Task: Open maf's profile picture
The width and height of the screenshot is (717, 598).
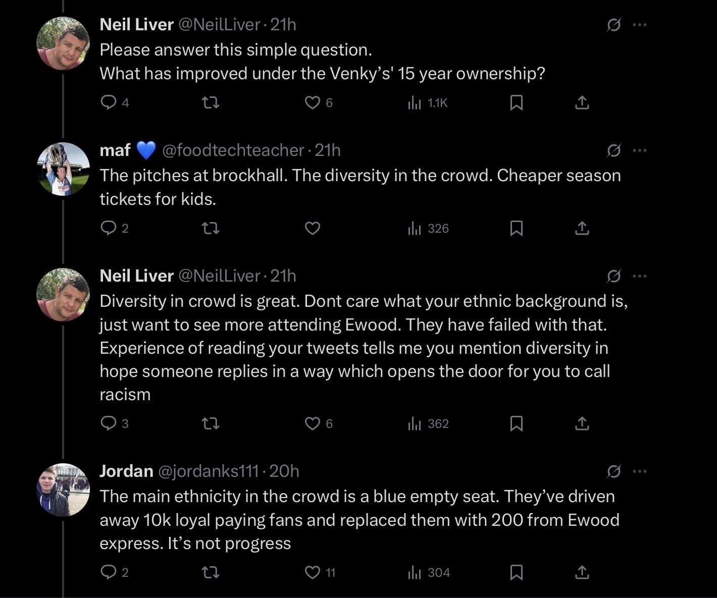Action: [x=63, y=169]
